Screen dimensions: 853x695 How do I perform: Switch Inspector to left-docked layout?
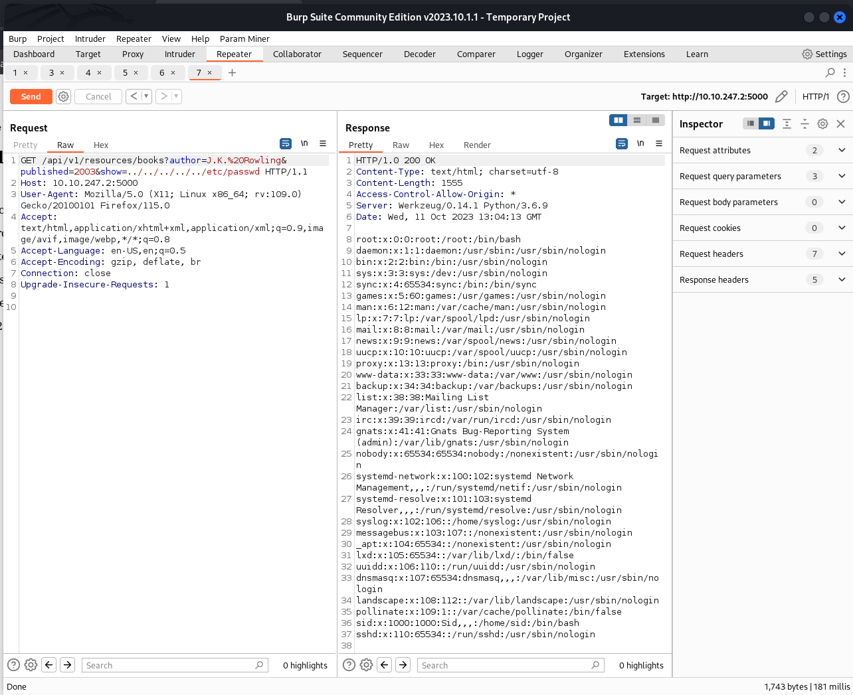click(751, 123)
